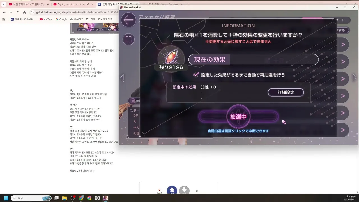Close the HeavenBurnsRed game window

354,7
